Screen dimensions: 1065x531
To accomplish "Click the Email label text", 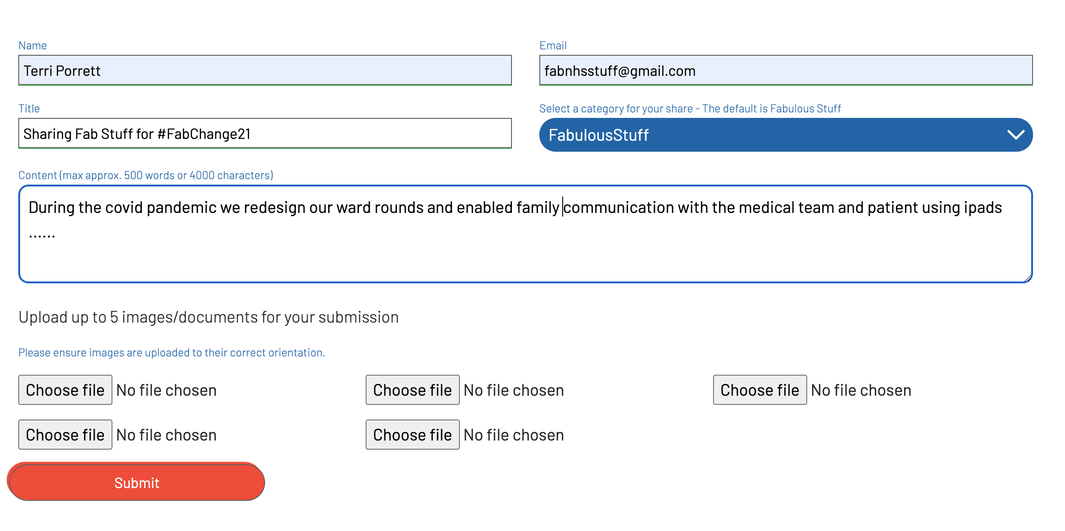I will [553, 46].
